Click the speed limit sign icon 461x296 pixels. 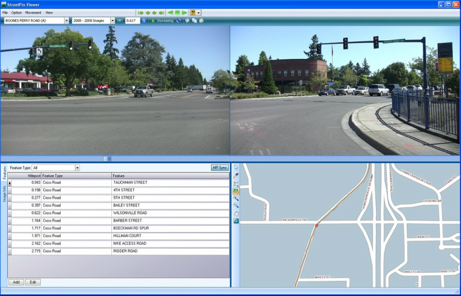tap(193, 13)
